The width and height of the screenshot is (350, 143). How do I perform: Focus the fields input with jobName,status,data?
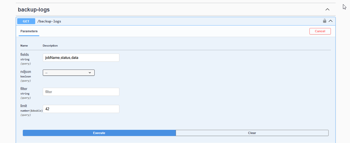[x=81, y=58]
